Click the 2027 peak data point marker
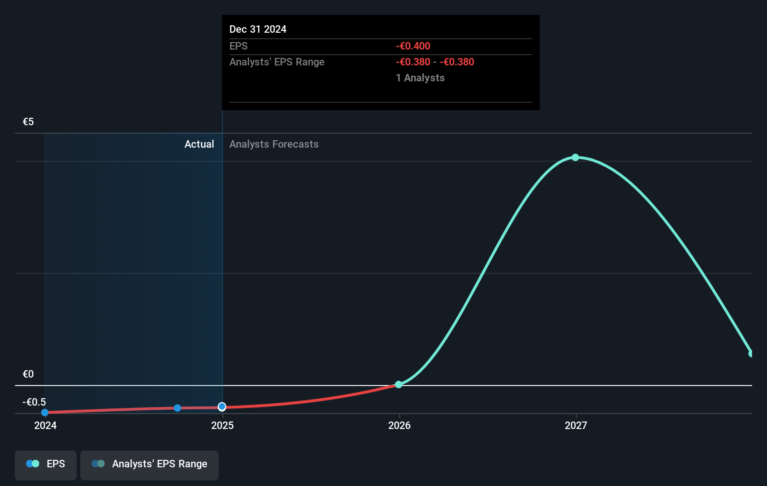The height and width of the screenshot is (486, 767). [x=575, y=157]
